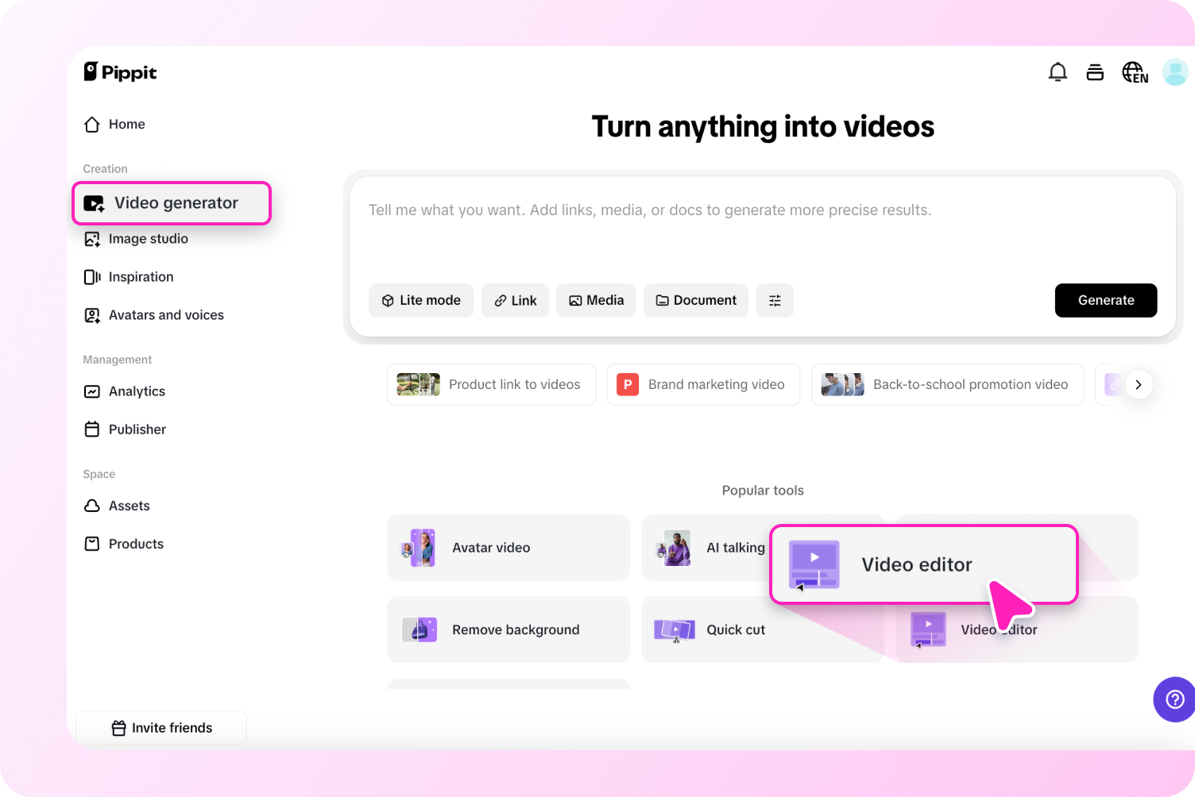Image resolution: width=1195 pixels, height=797 pixels.
Task: Open Avatars and voices
Action: click(165, 314)
